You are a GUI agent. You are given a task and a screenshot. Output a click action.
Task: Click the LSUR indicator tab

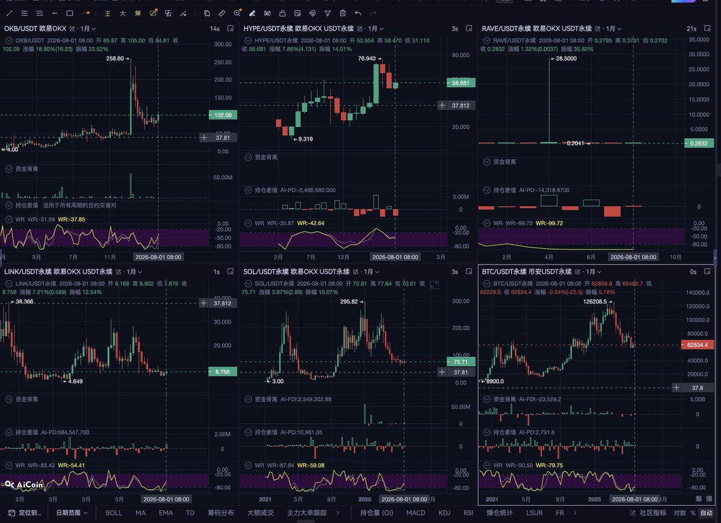pos(534,513)
